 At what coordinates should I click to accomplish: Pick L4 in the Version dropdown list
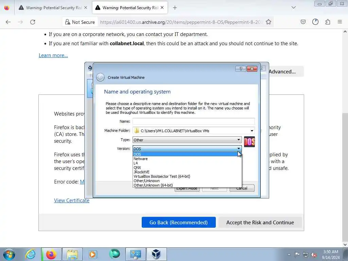pyautogui.click(x=187, y=163)
